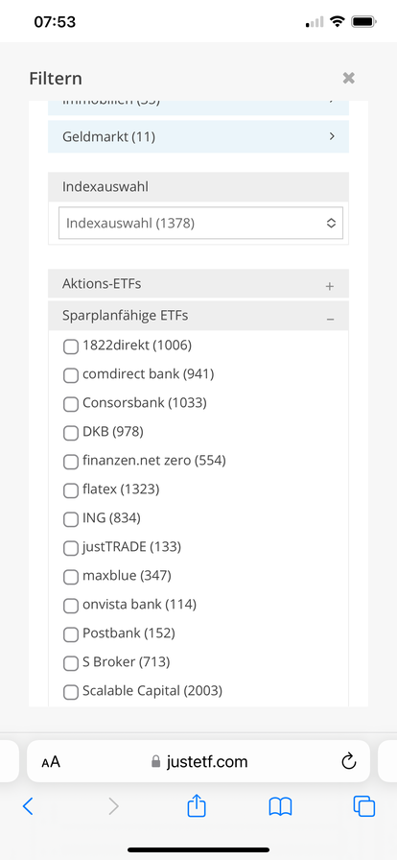Check the 1822direkt checkbox
The image size is (397, 860).
click(71, 346)
